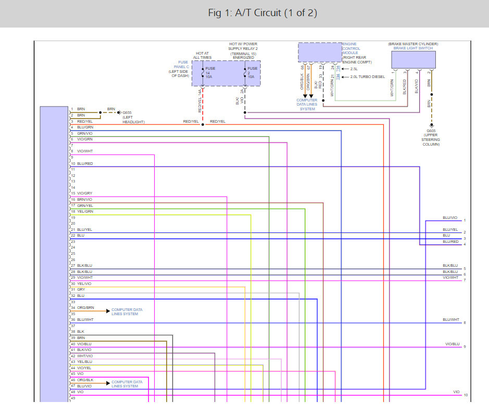489x415 pixels.
Task: Select the Engine Control Module box
Action: point(320,53)
